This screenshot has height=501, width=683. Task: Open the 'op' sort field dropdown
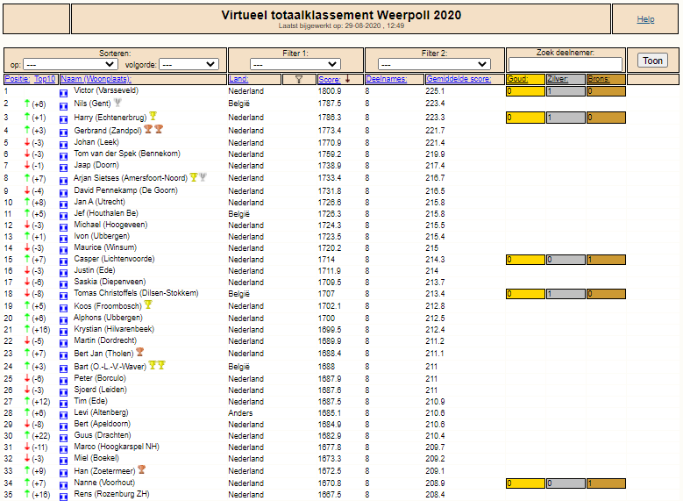[x=70, y=65]
